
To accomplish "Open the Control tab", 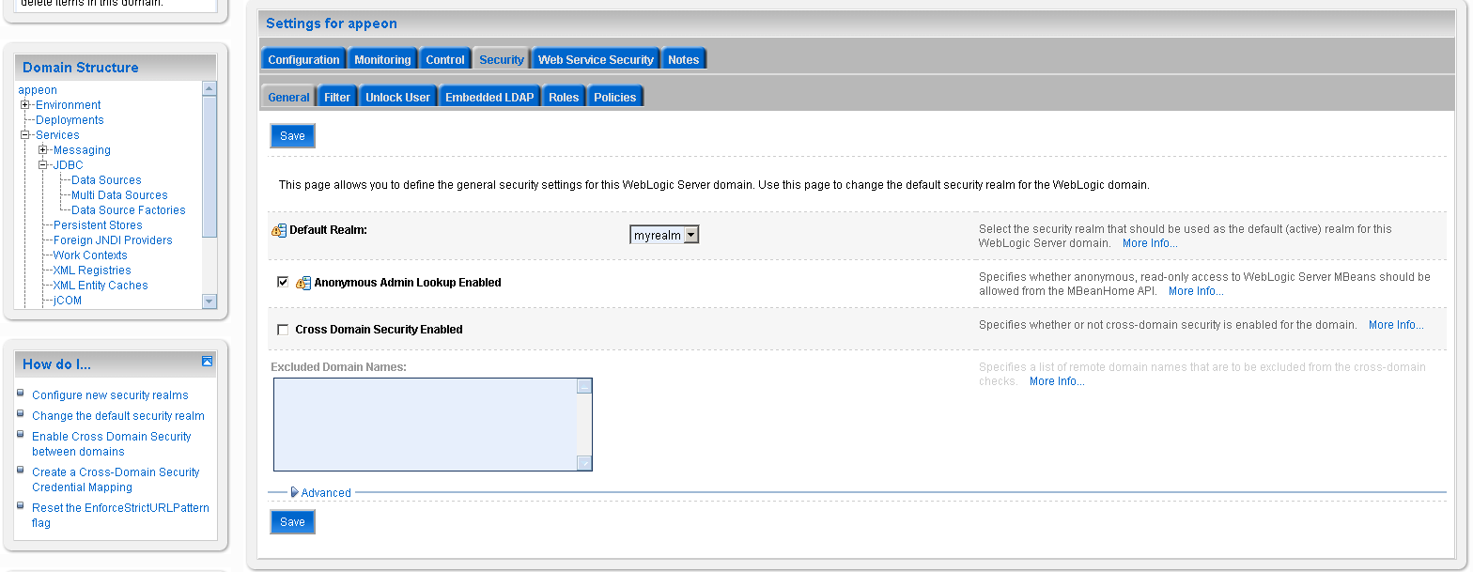I will (x=445, y=59).
